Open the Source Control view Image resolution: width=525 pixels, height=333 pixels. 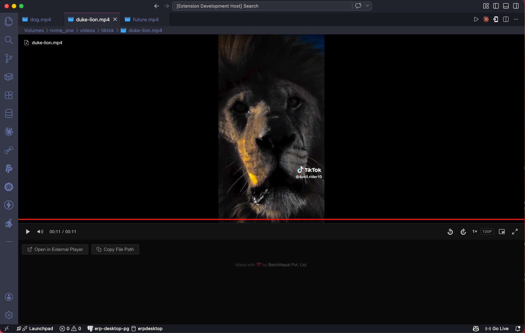coord(9,58)
